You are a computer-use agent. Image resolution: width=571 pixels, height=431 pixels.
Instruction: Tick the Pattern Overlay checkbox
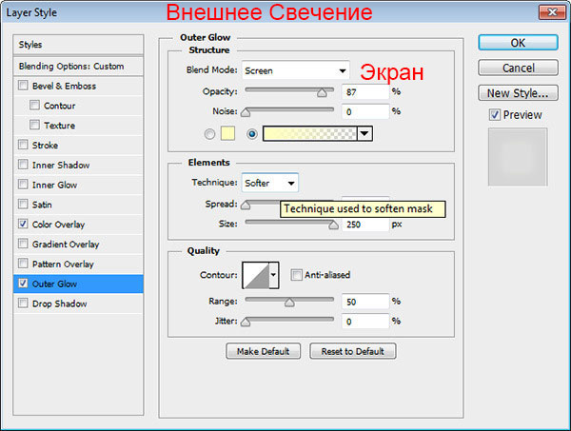click(23, 263)
